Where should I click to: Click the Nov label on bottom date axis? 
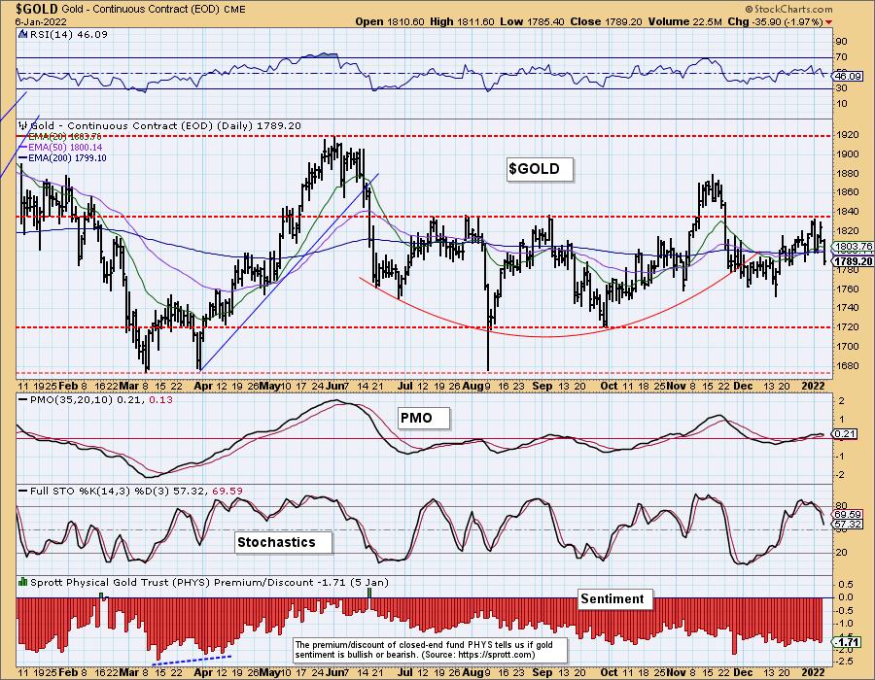click(676, 673)
